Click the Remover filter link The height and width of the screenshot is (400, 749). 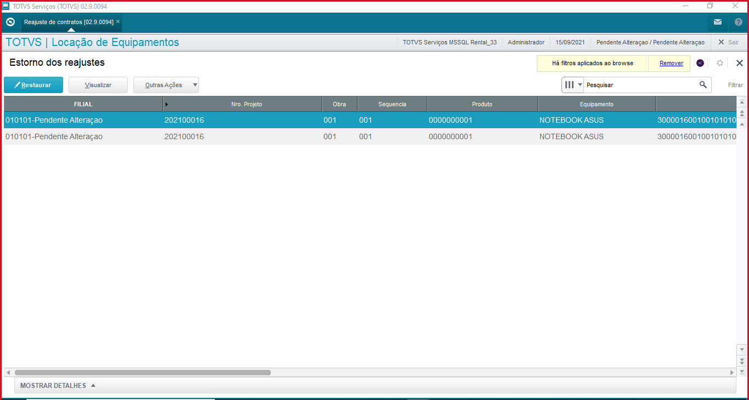671,63
